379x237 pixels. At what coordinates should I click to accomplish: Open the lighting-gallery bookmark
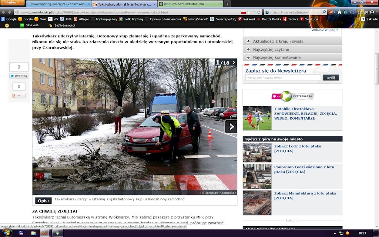coord(104,19)
